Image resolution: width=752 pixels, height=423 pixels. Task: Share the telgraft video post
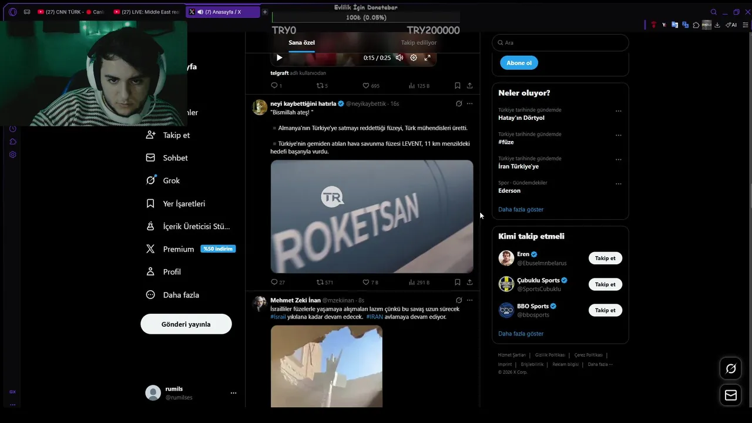pyautogui.click(x=469, y=86)
